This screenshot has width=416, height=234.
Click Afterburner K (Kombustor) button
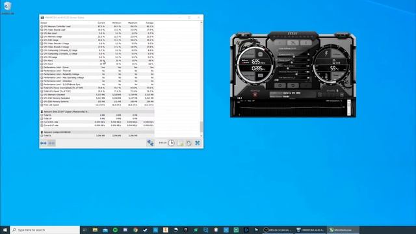[280, 43]
